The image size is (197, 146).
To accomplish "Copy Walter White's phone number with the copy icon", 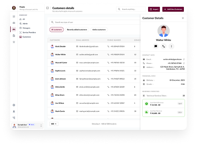I will (184, 63).
